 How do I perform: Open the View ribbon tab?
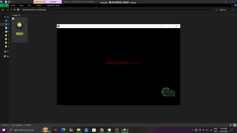(x=29, y=5)
